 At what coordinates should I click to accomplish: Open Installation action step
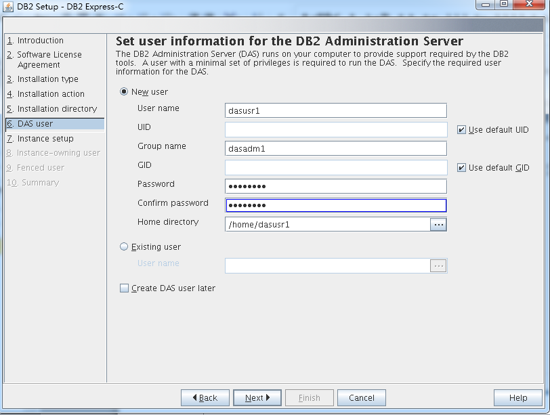coord(45,94)
